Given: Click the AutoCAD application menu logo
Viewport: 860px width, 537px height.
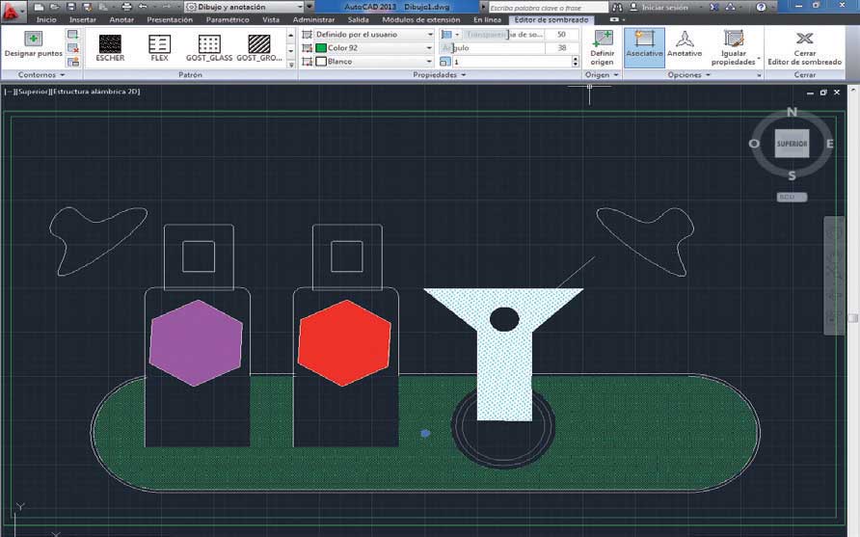Looking at the screenshot, I should click(x=12, y=9).
